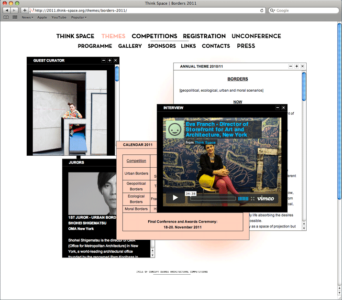The height and width of the screenshot is (300, 342).
Task: Click the Annual Theme panel scroll-up arrow
Action: pos(304,224)
